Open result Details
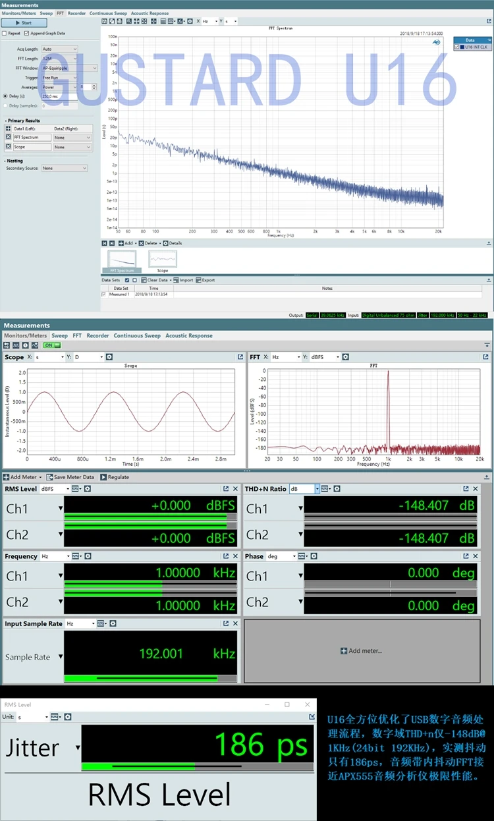494x821 pixels. click(x=173, y=243)
